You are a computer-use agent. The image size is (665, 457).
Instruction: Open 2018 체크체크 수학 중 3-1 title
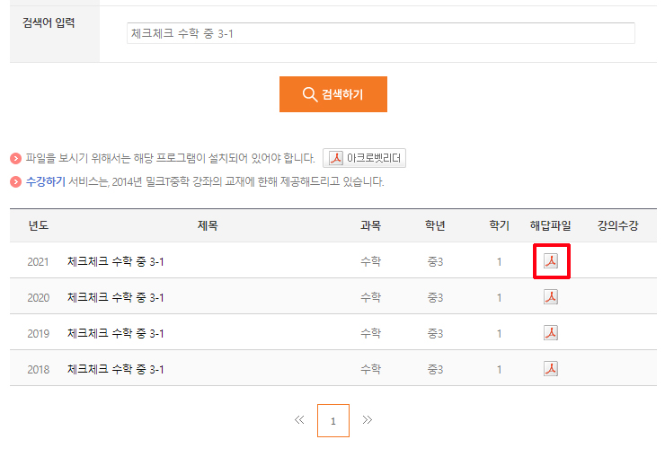click(x=115, y=370)
